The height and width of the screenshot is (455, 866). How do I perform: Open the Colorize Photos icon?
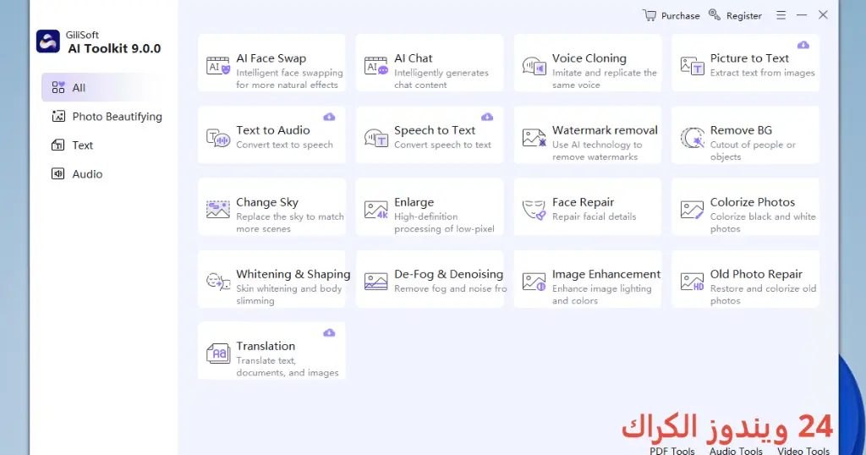[x=692, y=210]
